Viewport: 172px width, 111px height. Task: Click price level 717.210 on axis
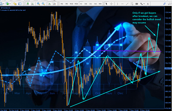(168, 35)
